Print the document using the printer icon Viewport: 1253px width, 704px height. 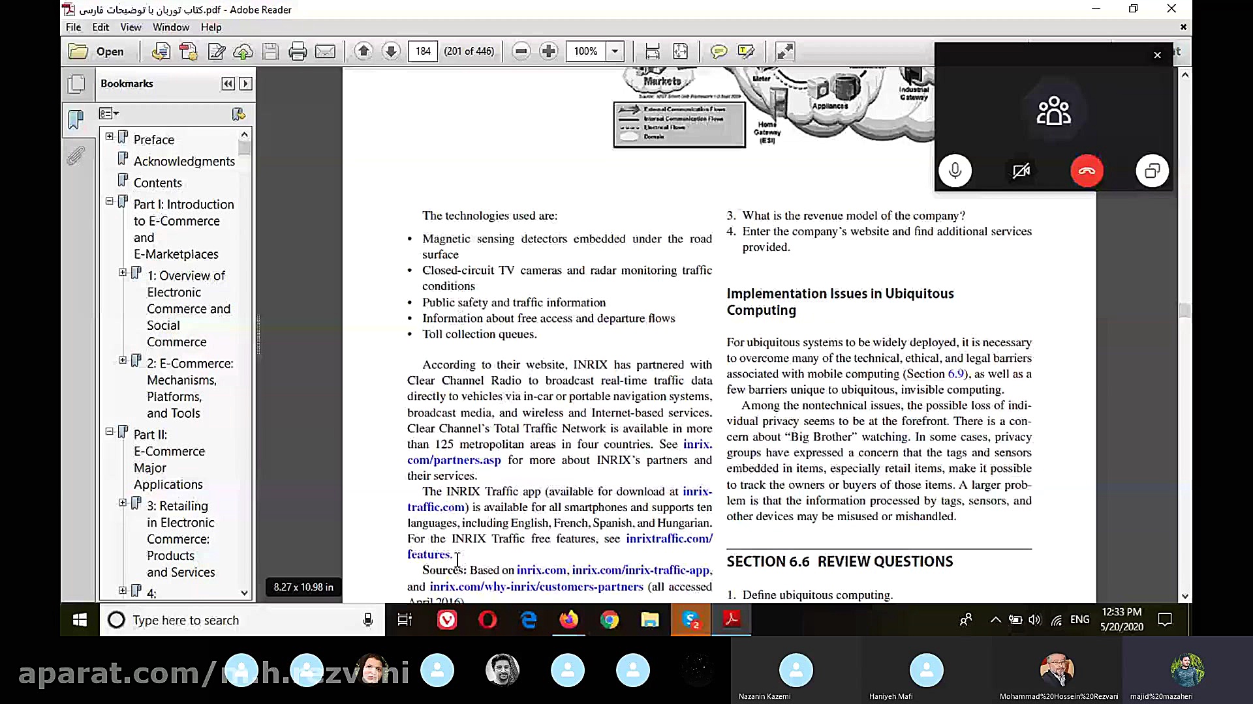(x=298, y=51)
